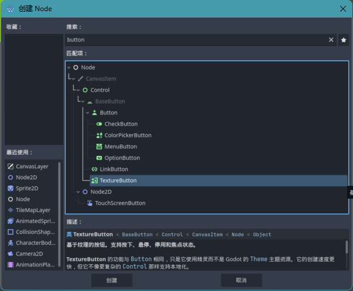
Task: Click the TouchScreenButton hand icon
Action: pos(90,203)
